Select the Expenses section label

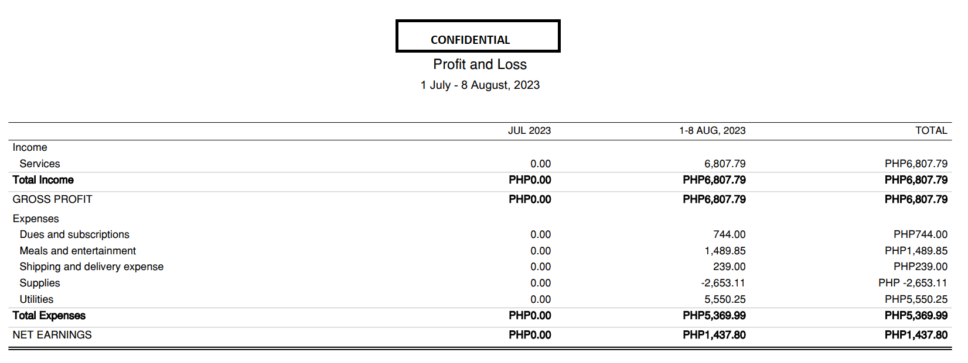coord(36,219)
